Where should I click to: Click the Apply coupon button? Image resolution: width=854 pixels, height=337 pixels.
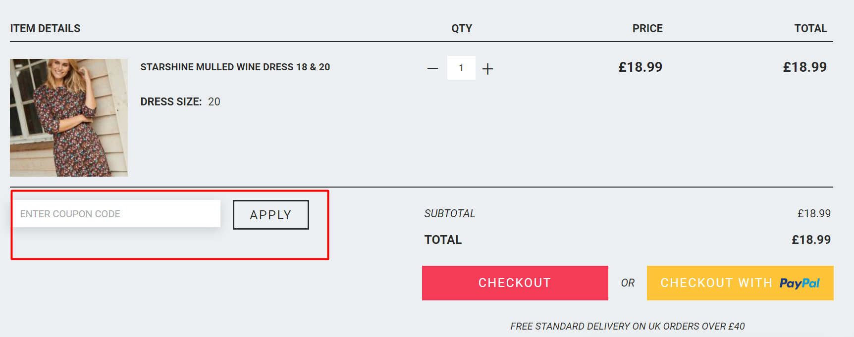coord(270,214)
